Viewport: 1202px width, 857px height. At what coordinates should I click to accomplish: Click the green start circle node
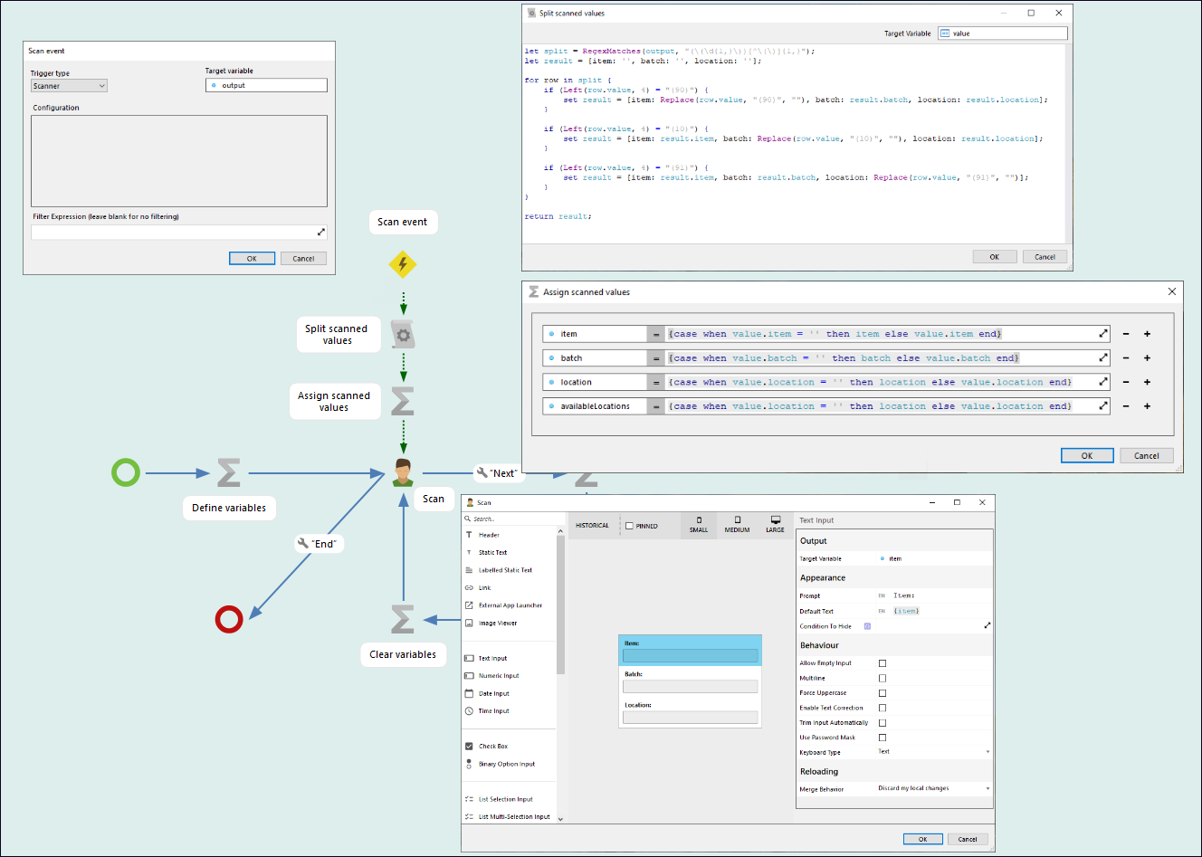(x=126, y=472)
